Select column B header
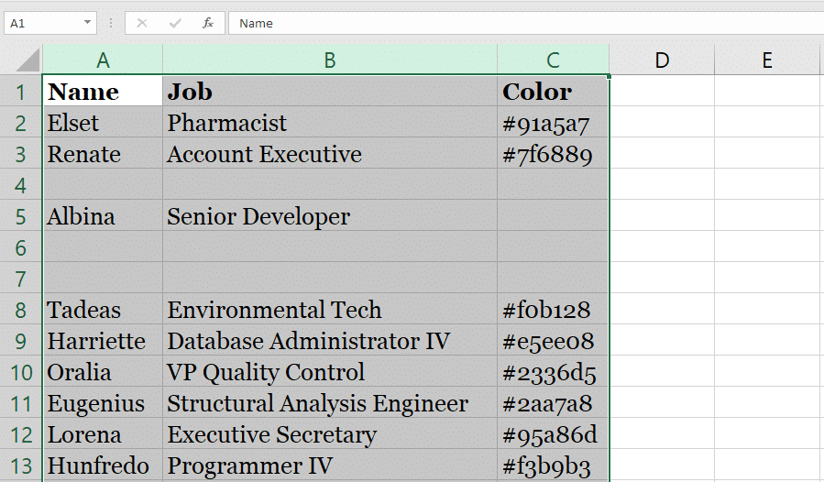The image size is (824, 482). 330,60
